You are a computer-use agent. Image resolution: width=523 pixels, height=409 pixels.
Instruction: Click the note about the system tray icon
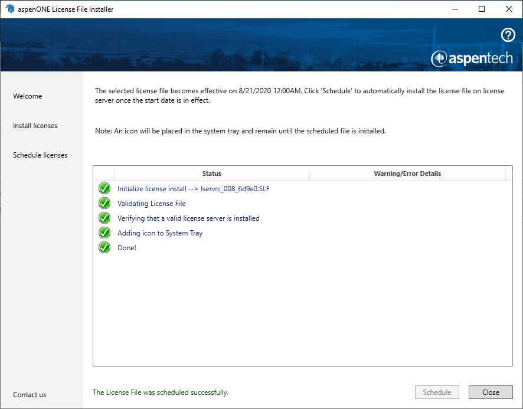(240, 131)
